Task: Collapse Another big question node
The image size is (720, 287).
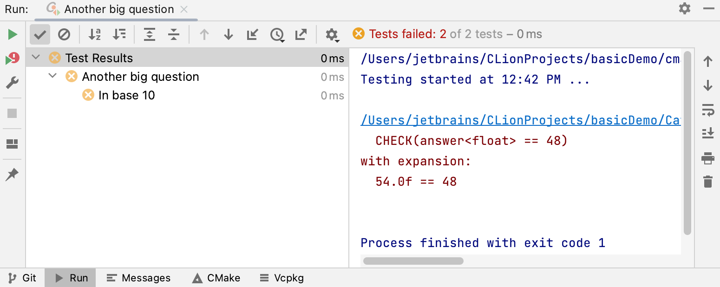Action: coord(52,76)
